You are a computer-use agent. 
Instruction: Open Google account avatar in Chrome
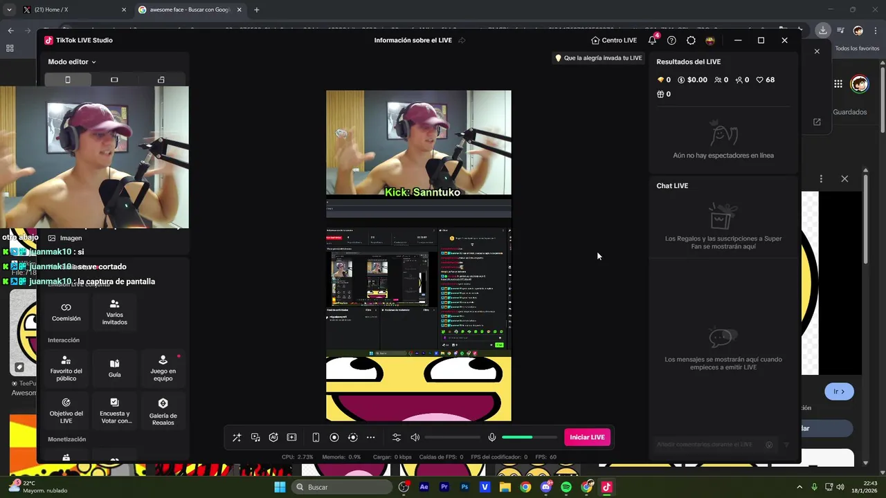click(x=860, y=84)
